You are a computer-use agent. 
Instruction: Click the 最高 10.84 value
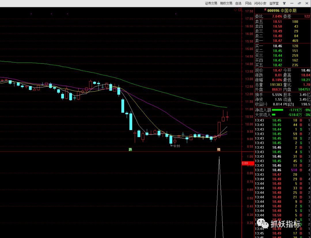click(306, 75)
